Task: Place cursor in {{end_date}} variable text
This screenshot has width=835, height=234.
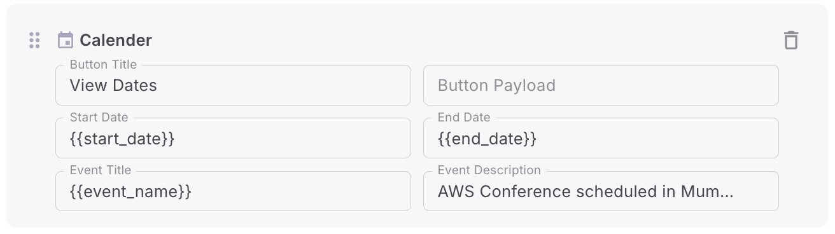Action: (488, 139)
